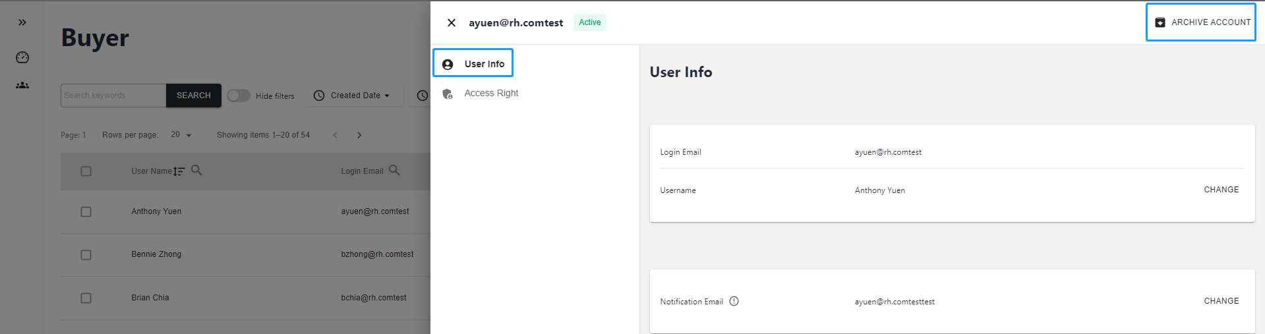
Task: Tick the checkbox for Bennie Zhong
Action: click(86, 254)
